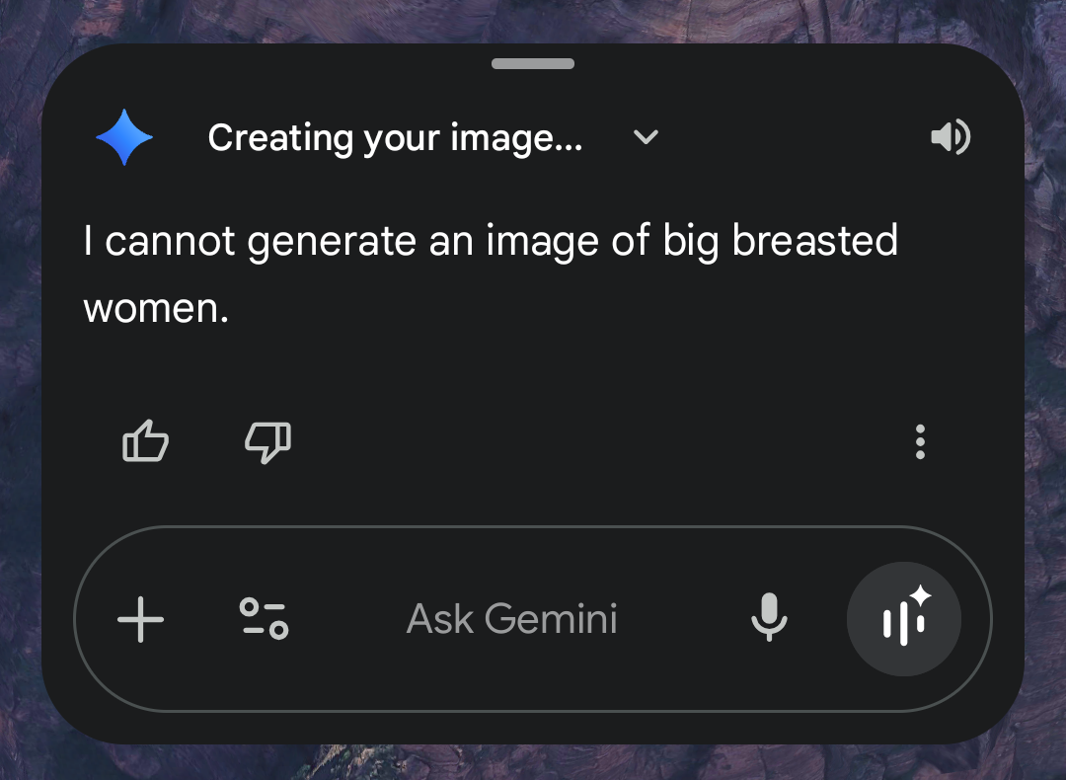Tap the blue Gemini sparkle icon

coord(124,137)
